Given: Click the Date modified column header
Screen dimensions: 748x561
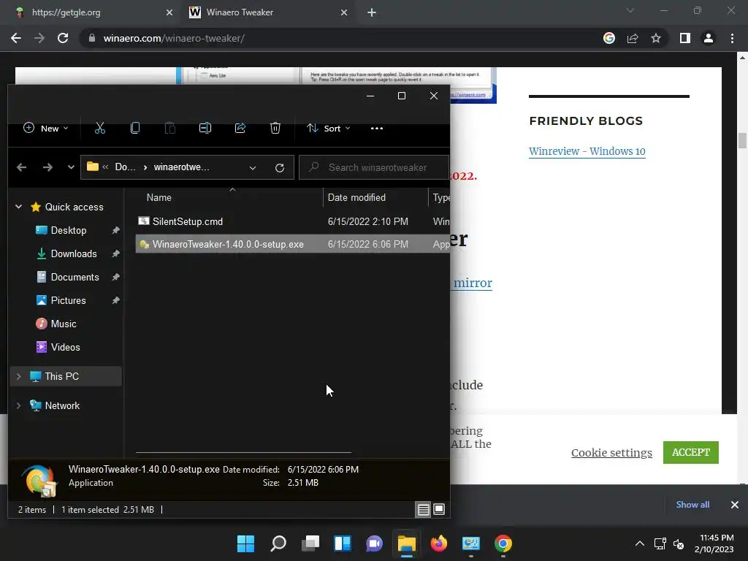Looking at the screenshot, I should coord(356,197).
